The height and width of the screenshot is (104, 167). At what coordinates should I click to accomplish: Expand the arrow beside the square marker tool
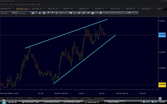[64, 13]
